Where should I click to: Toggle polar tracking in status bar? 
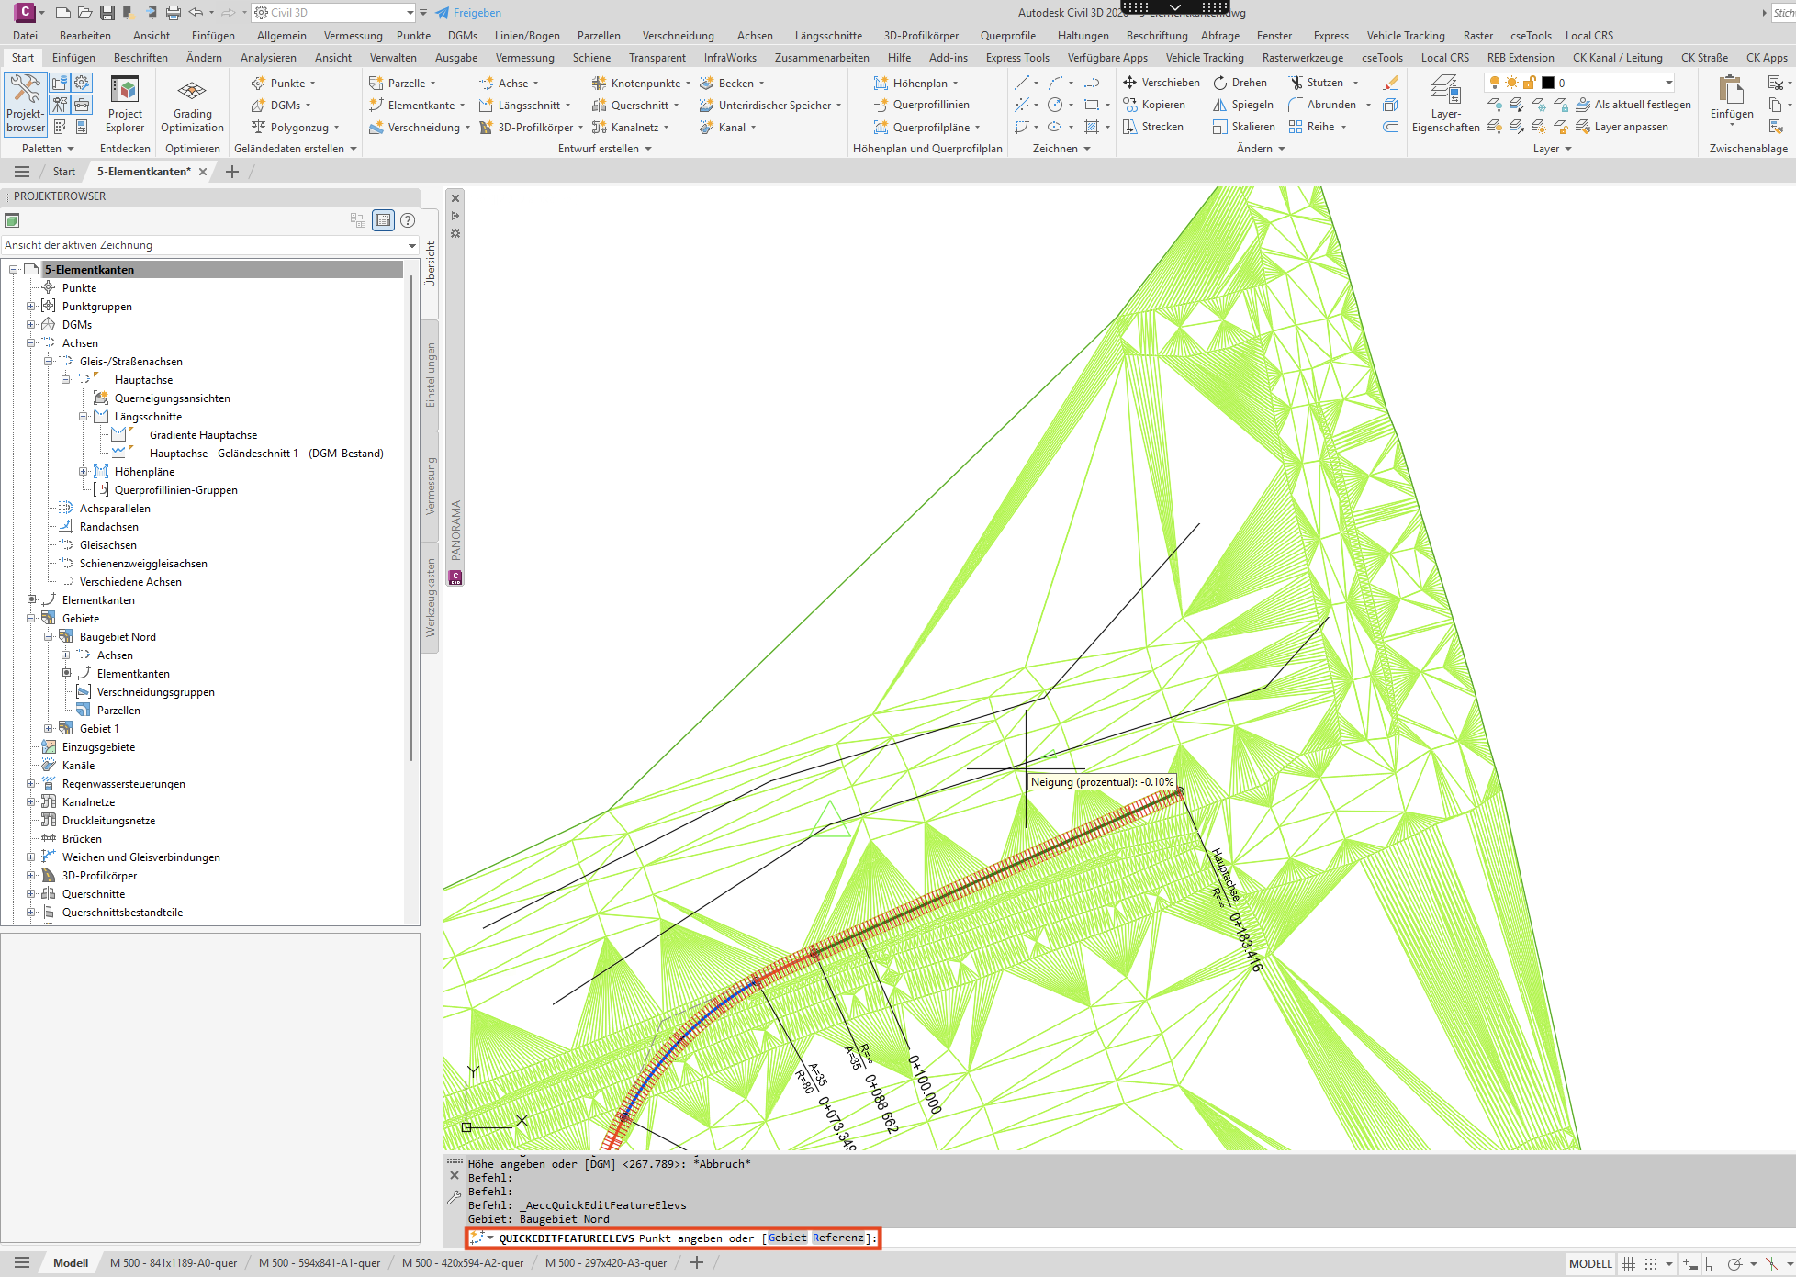click(x=1734, y=1264)
